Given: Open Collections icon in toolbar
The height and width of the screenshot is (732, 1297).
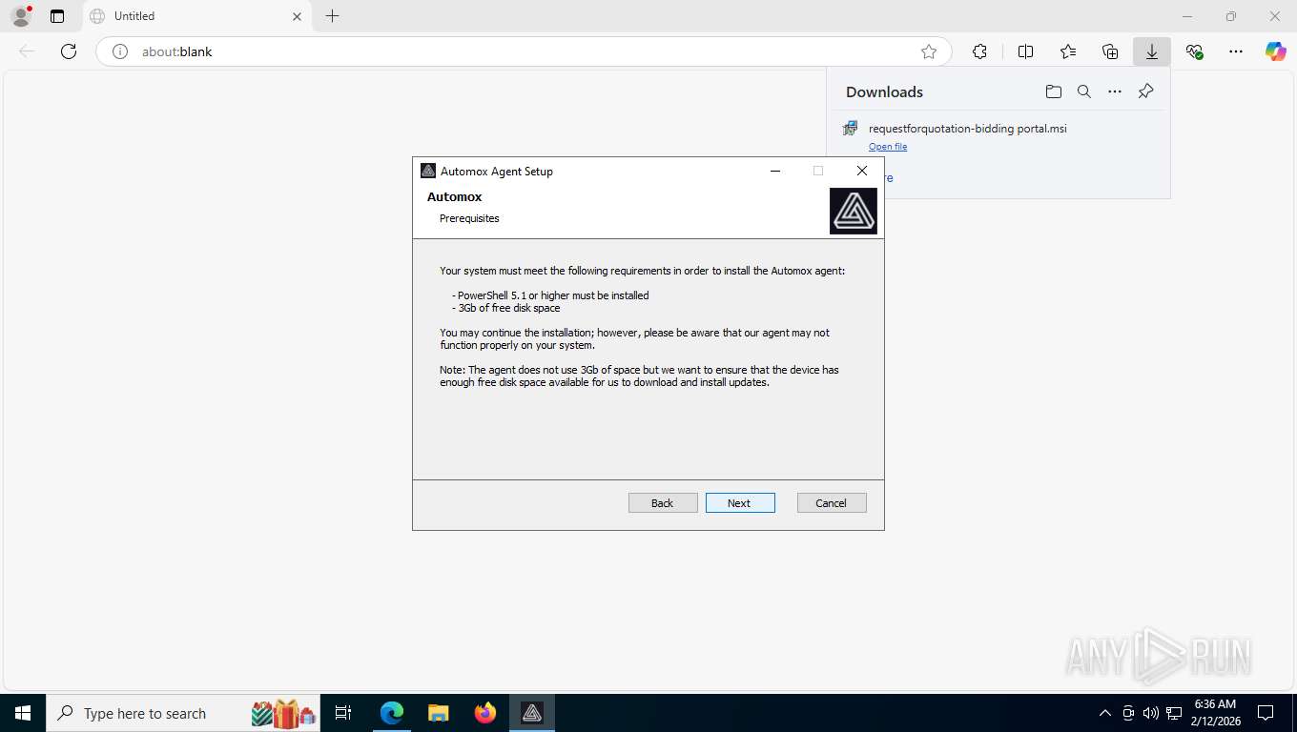Looking at the screenshot, I should coord(1110,51).
